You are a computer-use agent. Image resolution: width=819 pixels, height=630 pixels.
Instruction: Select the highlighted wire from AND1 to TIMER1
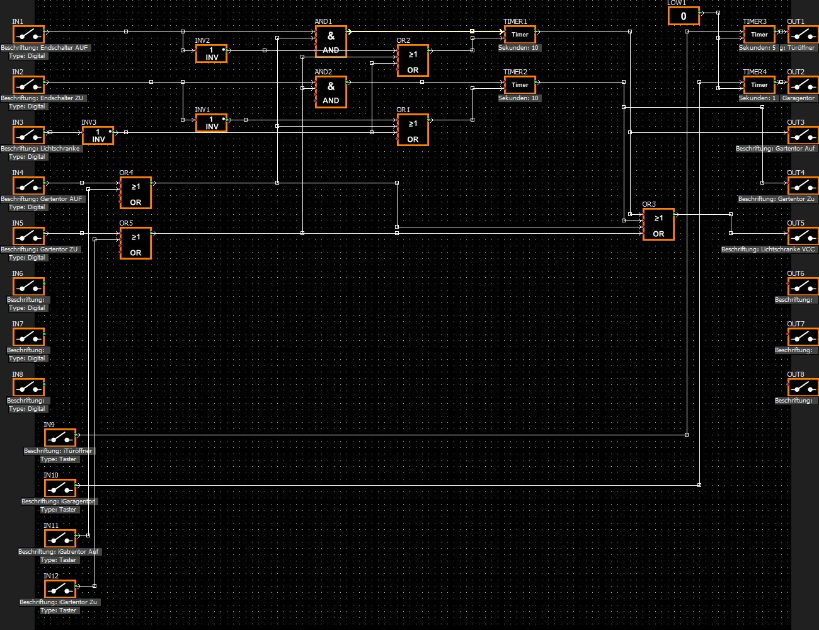(409, 31)
